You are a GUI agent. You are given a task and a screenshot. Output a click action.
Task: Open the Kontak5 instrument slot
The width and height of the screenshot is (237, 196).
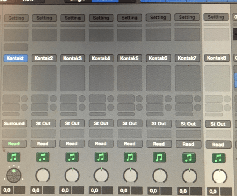click(129, 58)
